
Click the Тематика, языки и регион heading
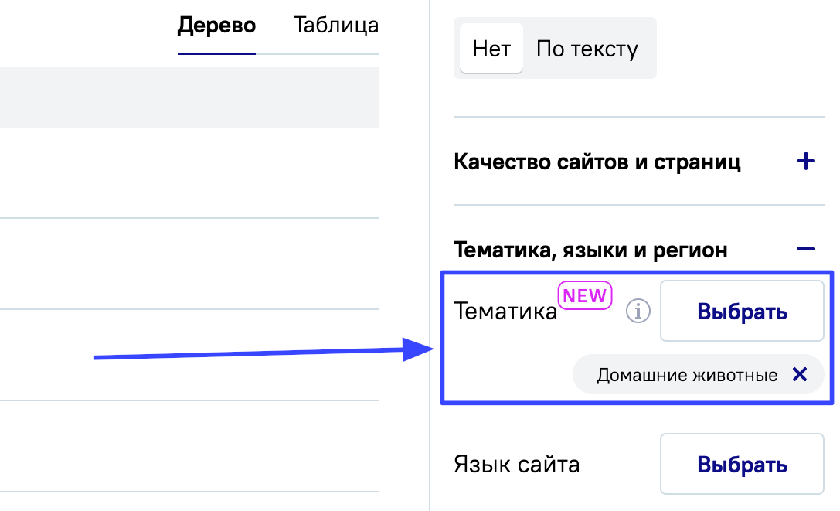(x=591, y=250)
